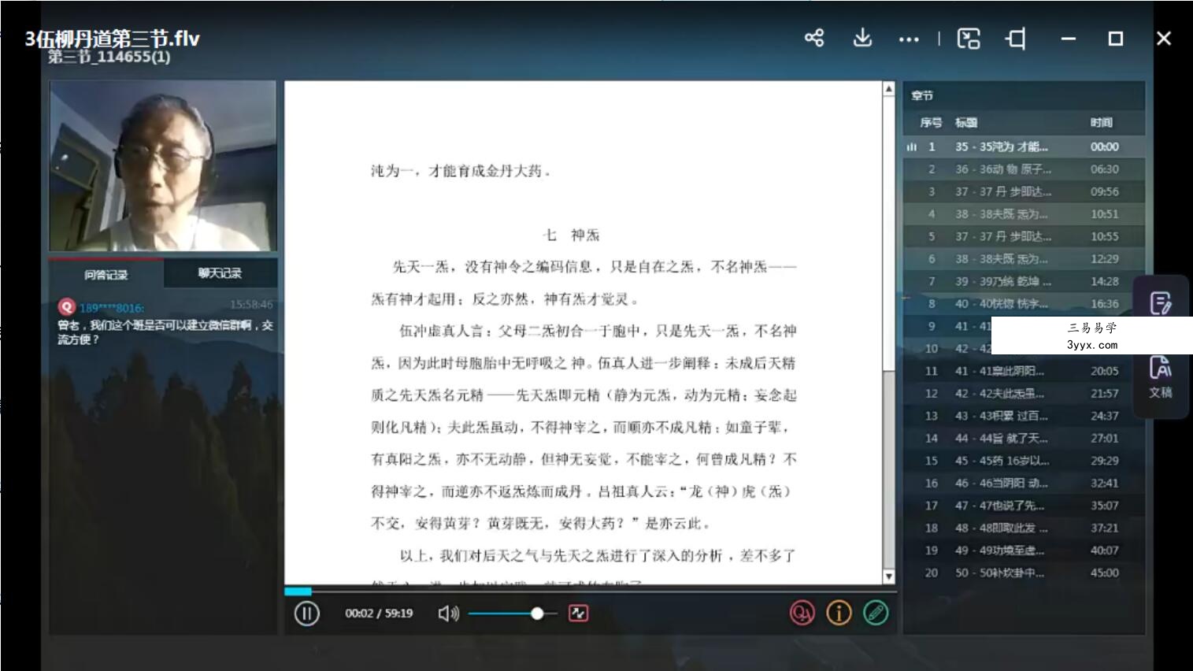Viewport: 1193px width, 671px height.
Task: Jump to chapter 17 at 35:07
Action: pos(1024,506)
